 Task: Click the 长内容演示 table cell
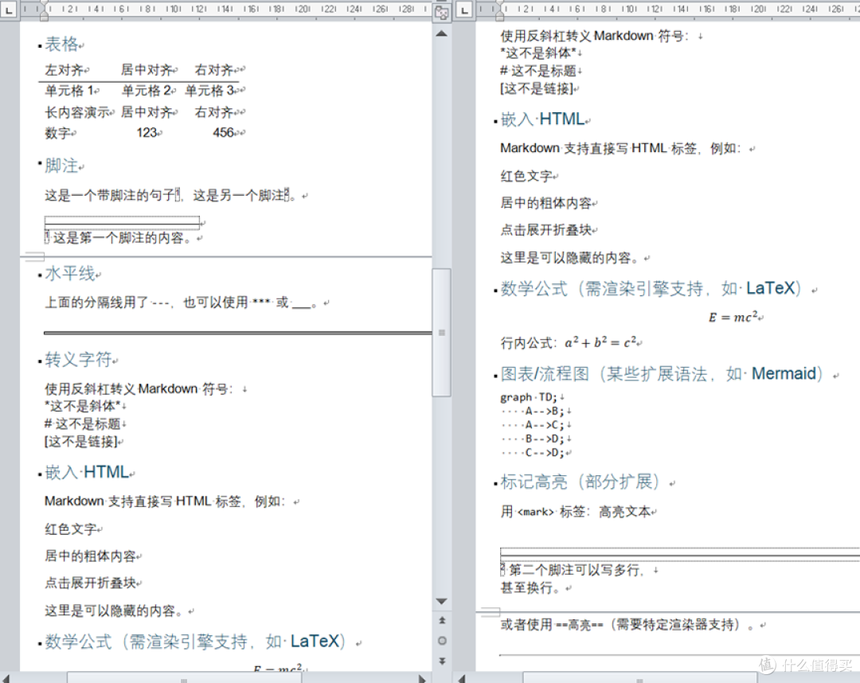pyautogui.click(x=77, y=112)
